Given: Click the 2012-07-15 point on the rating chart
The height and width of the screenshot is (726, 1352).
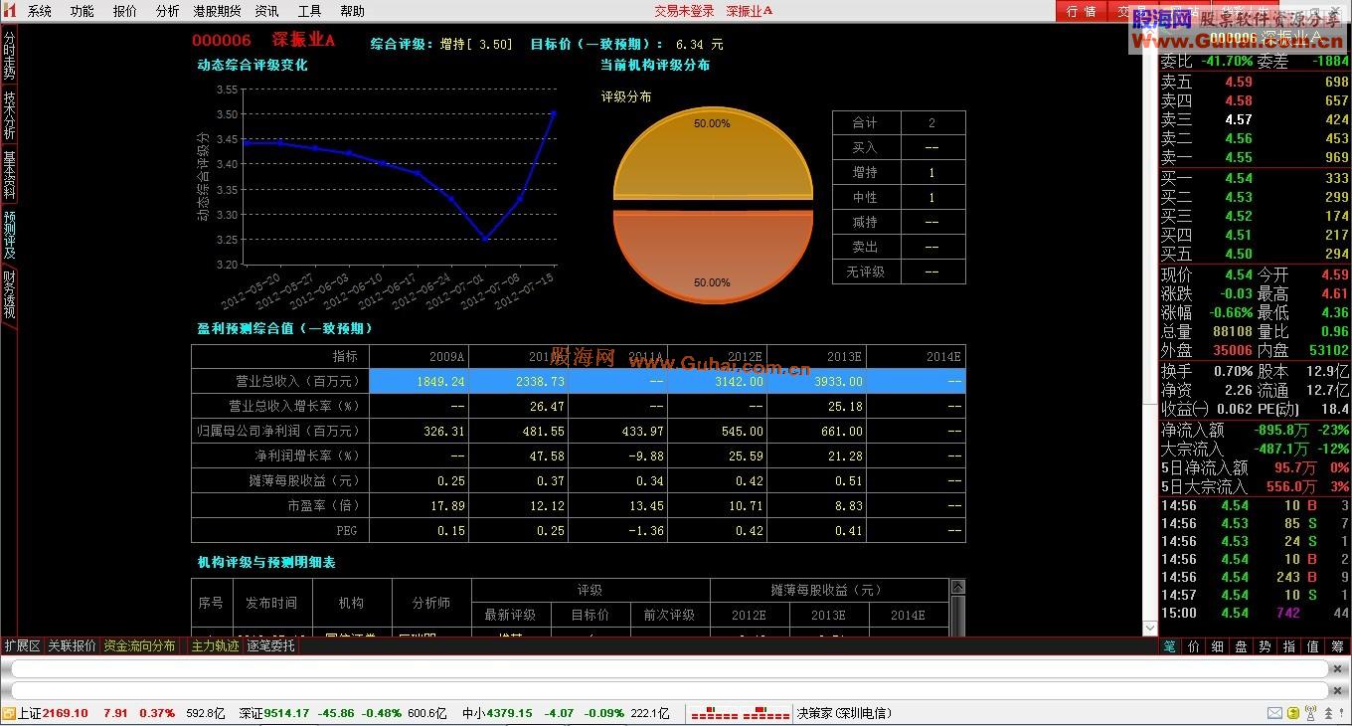Looking at the screenshot, I should pos(554,113).
